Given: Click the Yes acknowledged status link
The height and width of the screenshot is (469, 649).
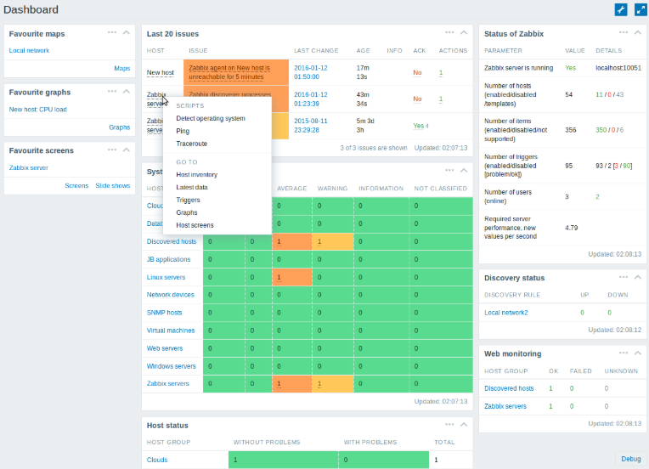Looking at the screenshot, I should click(x=418, y=126).
